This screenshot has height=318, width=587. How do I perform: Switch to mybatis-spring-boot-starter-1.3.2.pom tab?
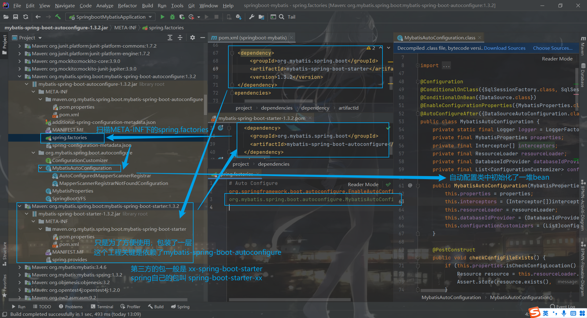pos(262,118)
